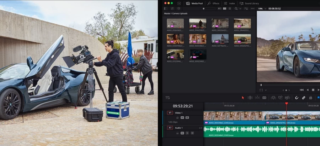Screen dimensions: 320x146
Task: Click the Master / Camera Uploads breadcrumb
Action: click(x=176, y=13)
